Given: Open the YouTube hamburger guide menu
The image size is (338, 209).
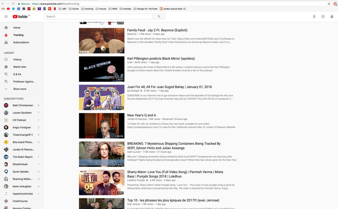Looking at the screenshot, I should pyautogui.click(x=6, y=17).
